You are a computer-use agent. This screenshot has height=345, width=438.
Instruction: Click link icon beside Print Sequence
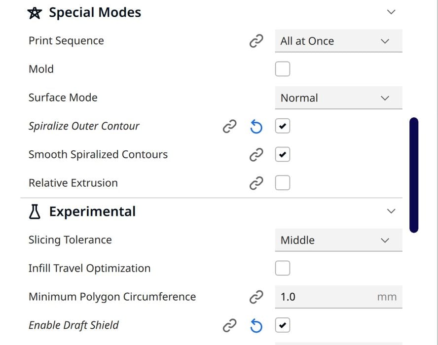click(x=256, y=41)
